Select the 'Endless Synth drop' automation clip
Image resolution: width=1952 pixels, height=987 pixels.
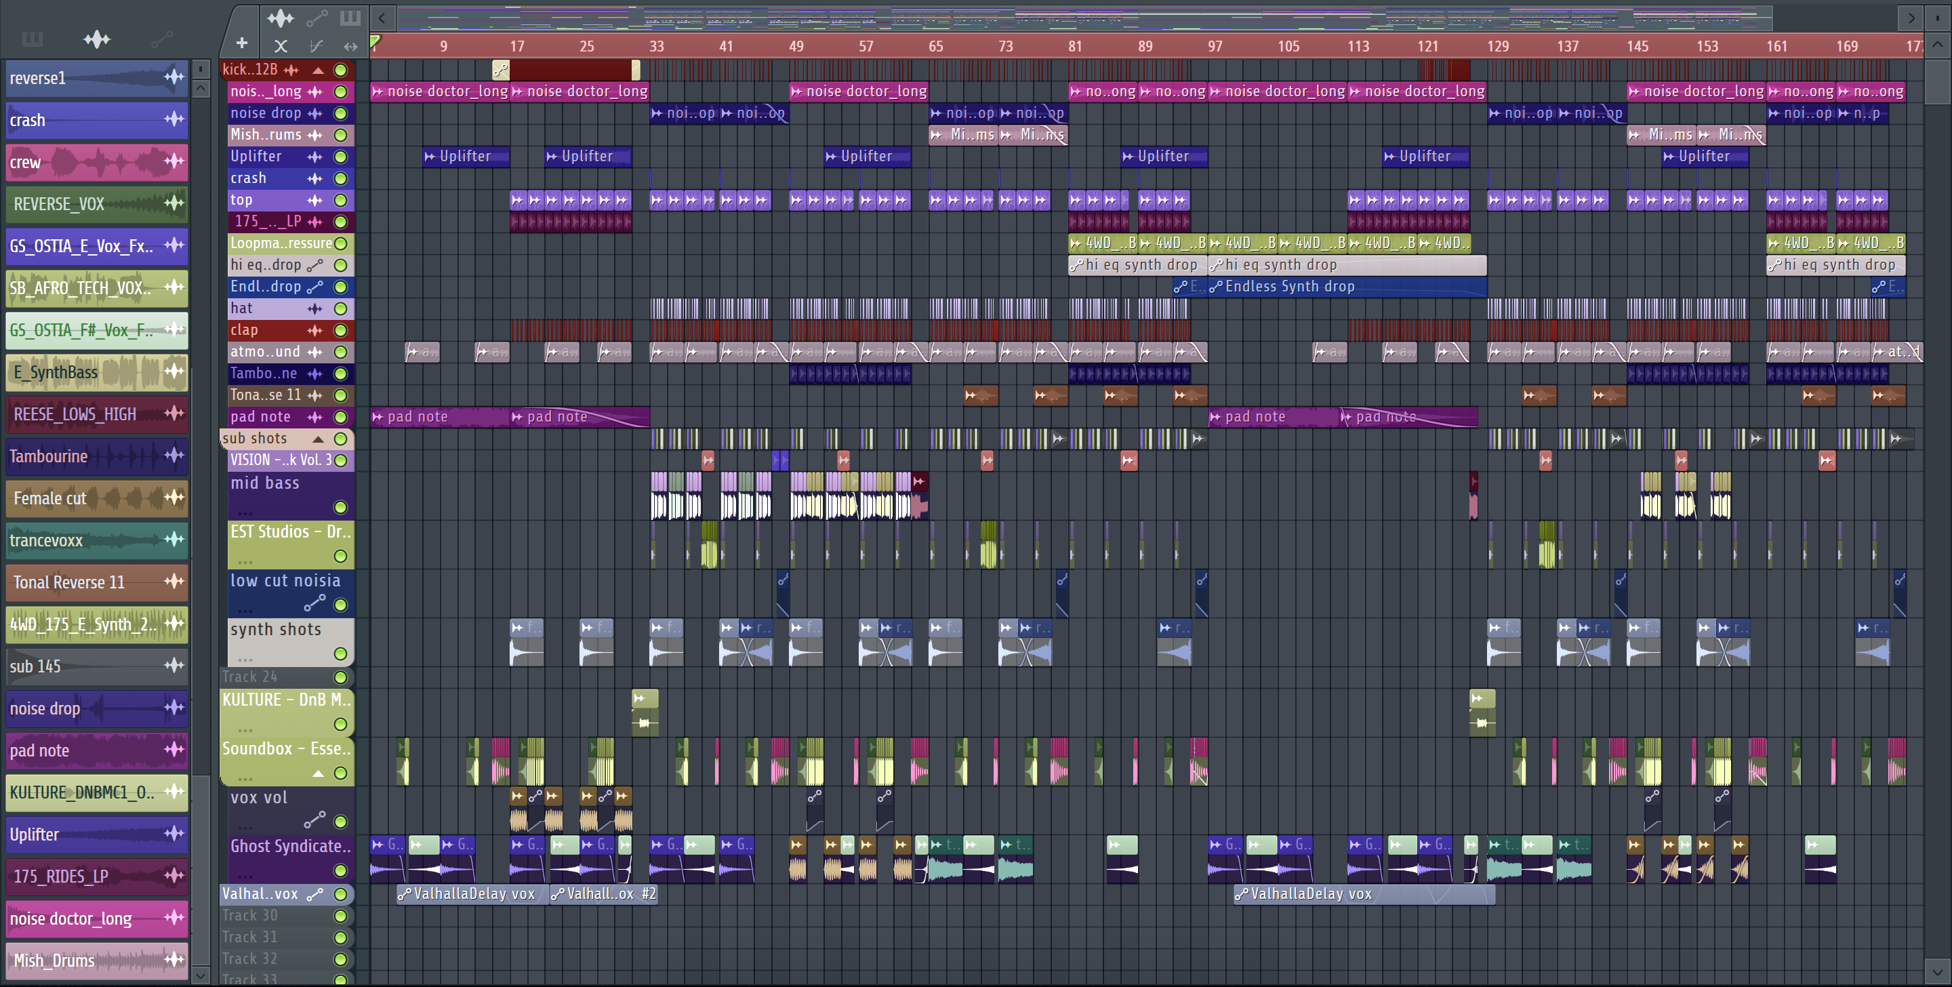[x=1347, y=287]
